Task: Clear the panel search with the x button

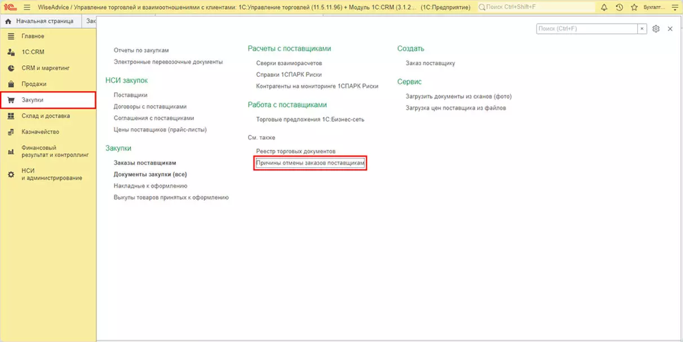Action: point(642,28)
